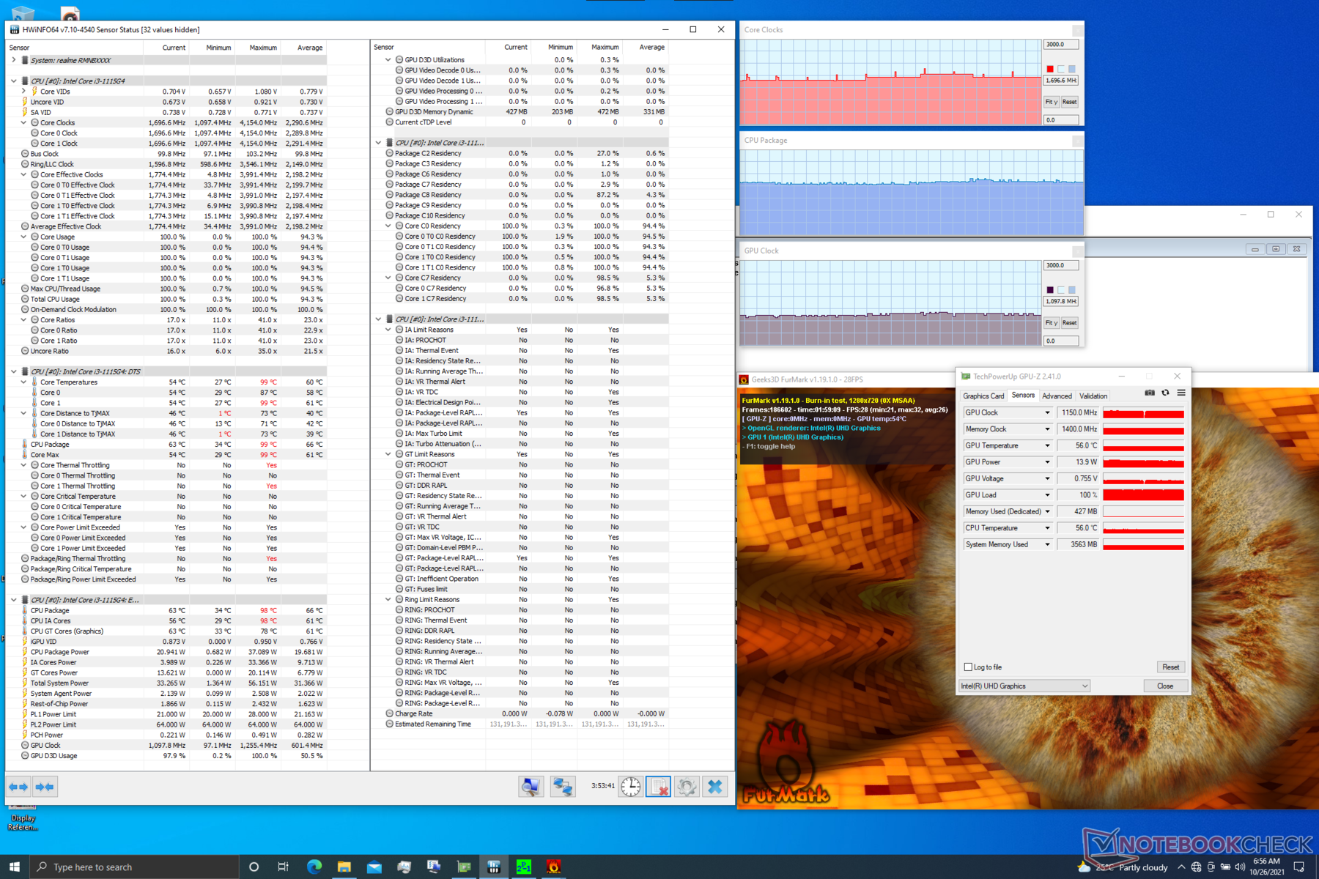Collapse the Core Clocks tree node

[23, 123]
